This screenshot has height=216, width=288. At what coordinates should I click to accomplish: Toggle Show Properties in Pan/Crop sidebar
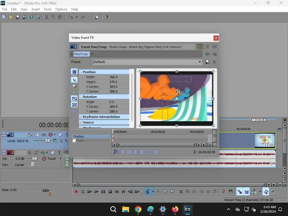tap(74, 72)
